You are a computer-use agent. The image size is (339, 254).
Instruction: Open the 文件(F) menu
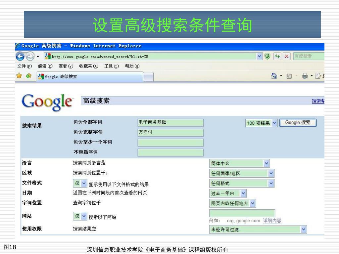[x=24, y=66]
